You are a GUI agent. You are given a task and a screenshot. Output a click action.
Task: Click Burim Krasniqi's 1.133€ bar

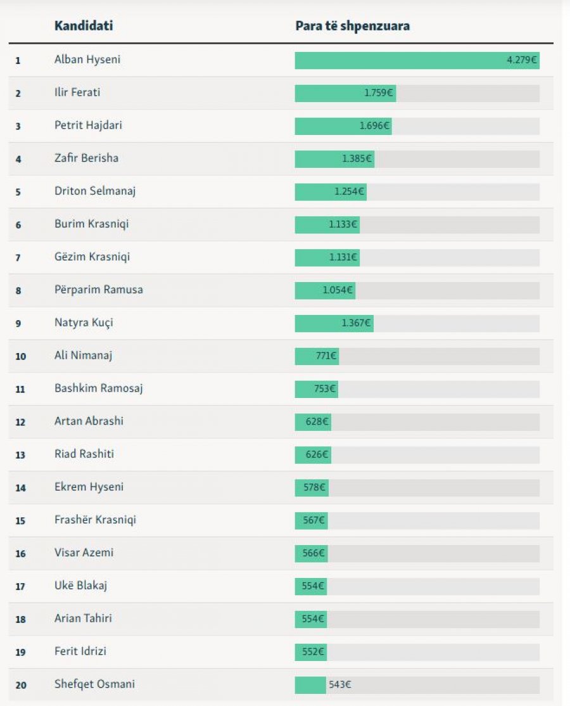327,225
